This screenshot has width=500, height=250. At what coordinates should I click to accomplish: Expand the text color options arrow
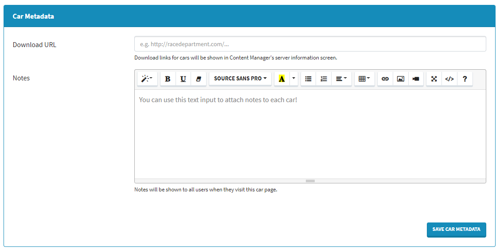click(293, 79)
